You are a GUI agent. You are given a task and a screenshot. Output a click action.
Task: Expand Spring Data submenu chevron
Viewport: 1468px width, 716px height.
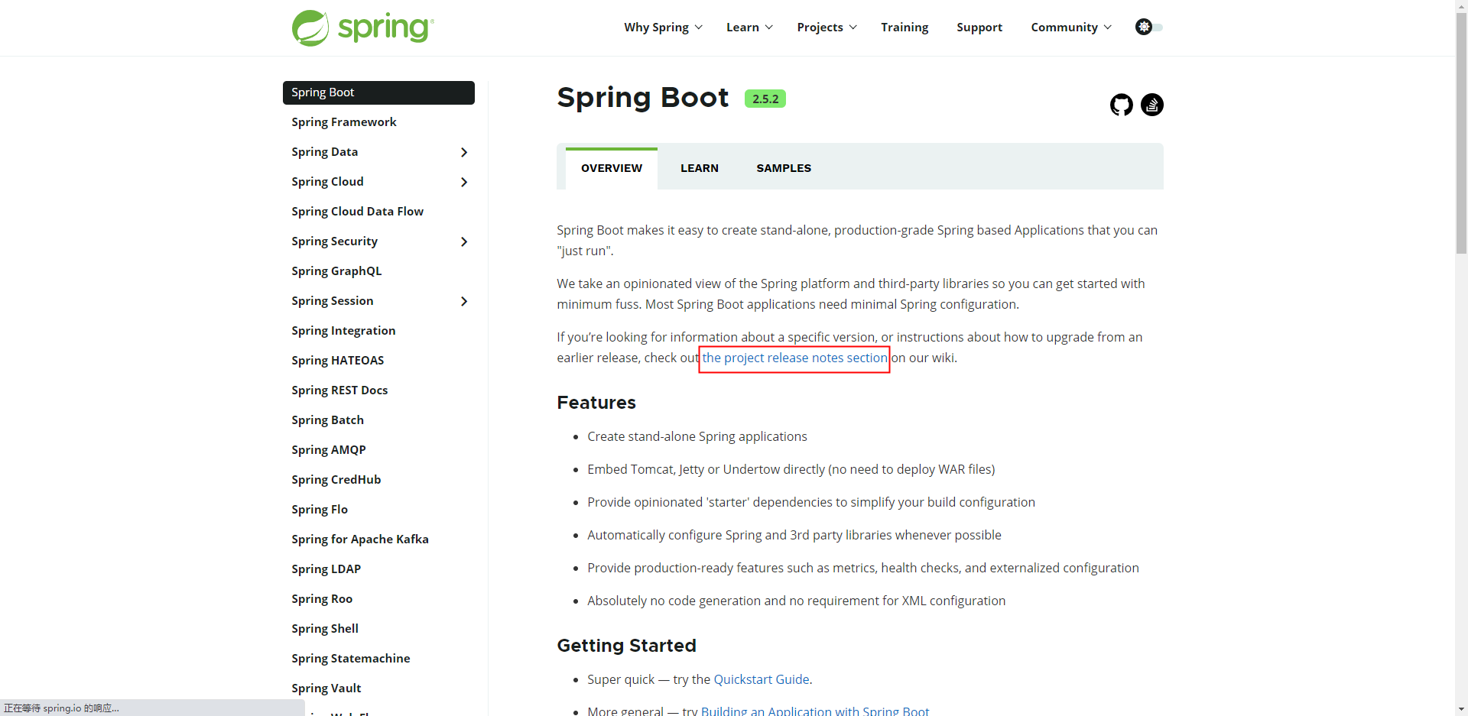pyautogui.click(x=464, y=152)
